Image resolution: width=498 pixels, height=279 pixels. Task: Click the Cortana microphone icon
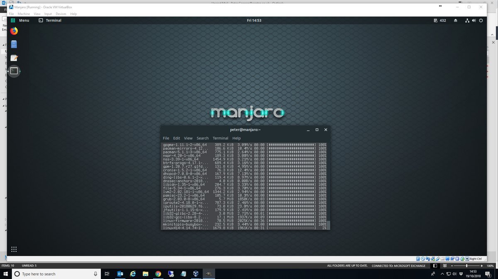click(95, 274)
